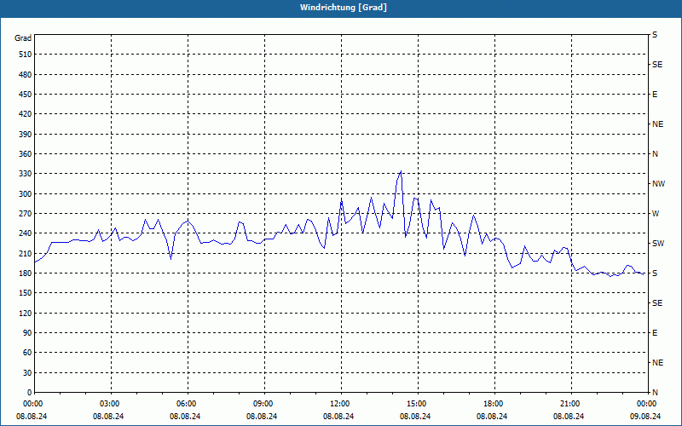This screenshot has width=682, height=426.
Task: Select the NE compass label near 390 gridline
Action: (x=657, y=124)
